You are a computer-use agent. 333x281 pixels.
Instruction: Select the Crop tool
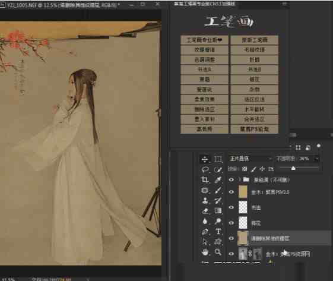[x=205, y=180]
